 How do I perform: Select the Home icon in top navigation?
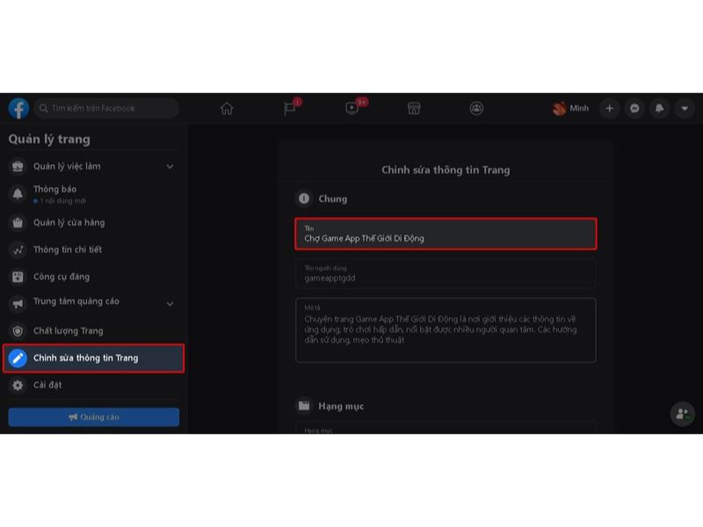coord(228,108)
